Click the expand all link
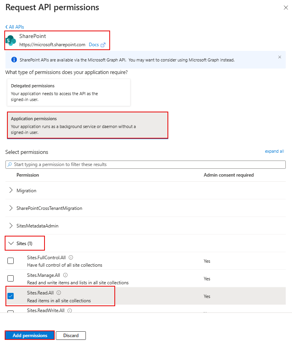This screenshot has width=292, height=343. [274, 151]
